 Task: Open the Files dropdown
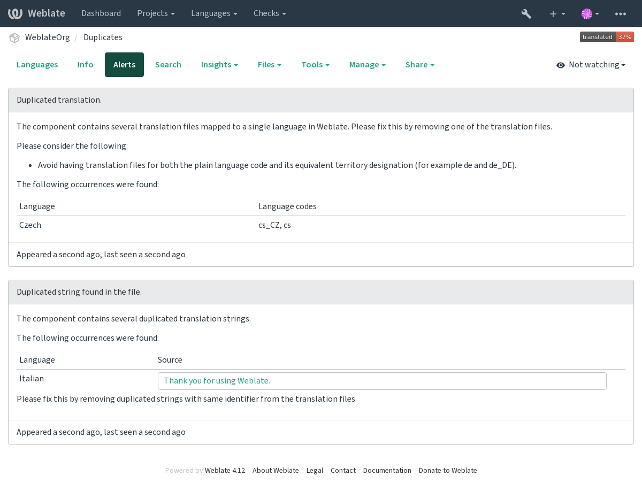tap(270, 65)
